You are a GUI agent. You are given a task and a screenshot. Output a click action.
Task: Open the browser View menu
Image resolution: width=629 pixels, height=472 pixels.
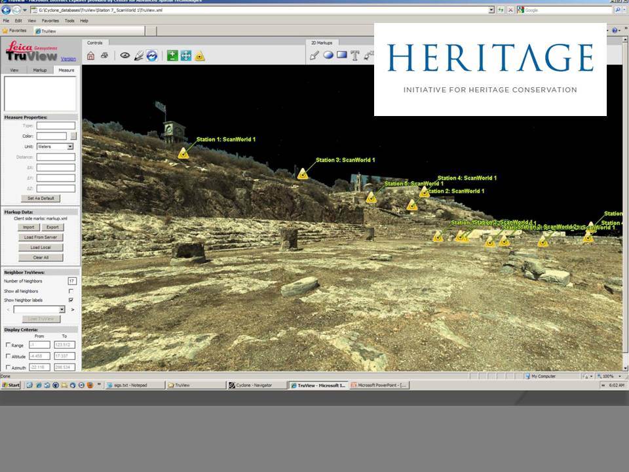[31, 21]
